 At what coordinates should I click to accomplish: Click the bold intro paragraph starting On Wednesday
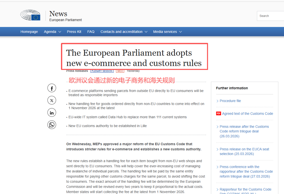[134, 147]
